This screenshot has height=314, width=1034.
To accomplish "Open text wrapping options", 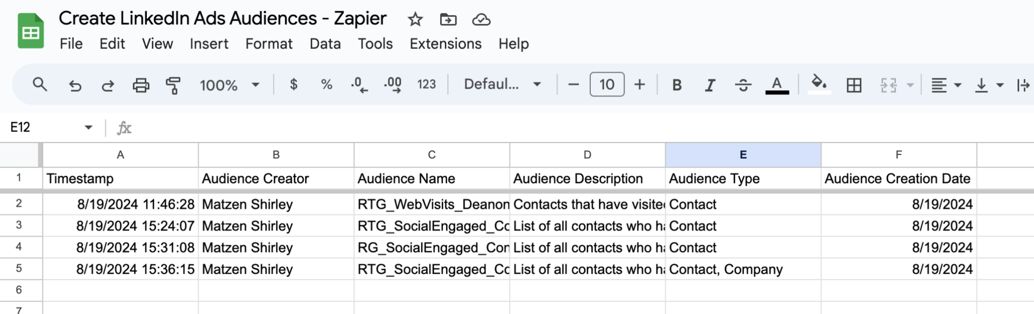I will coord(1023,85).
